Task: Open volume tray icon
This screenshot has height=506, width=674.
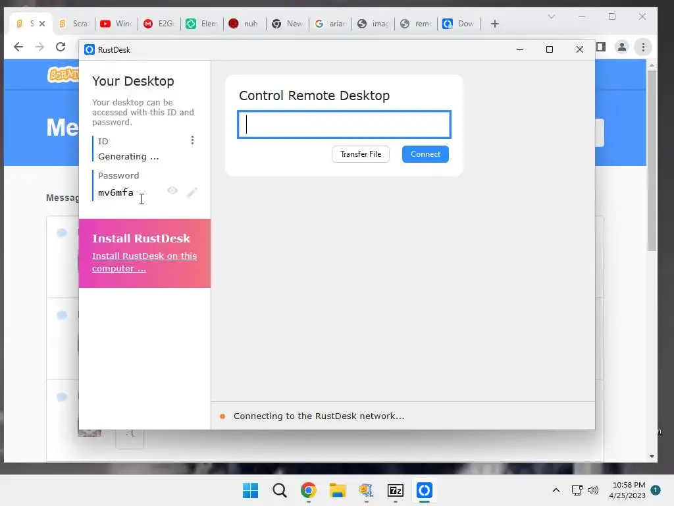Action: pyautogui.click(x=593, y=490)
